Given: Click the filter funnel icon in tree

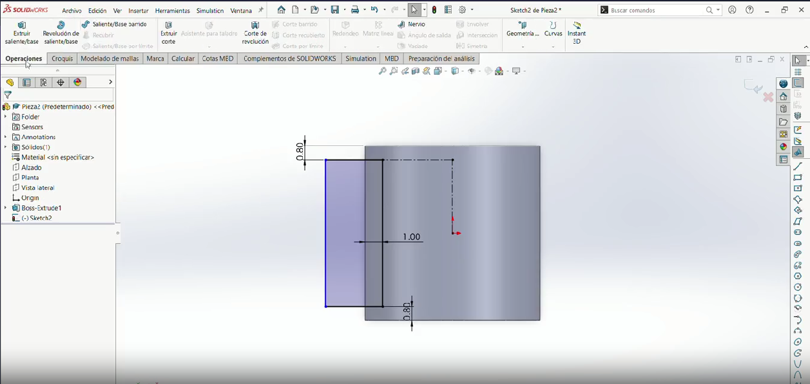Looking at the screenshot, I should (8, 95).
